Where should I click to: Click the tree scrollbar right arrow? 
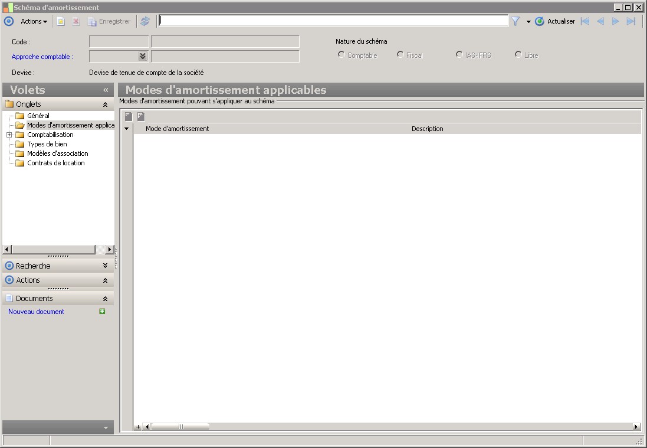click(109, 250)
